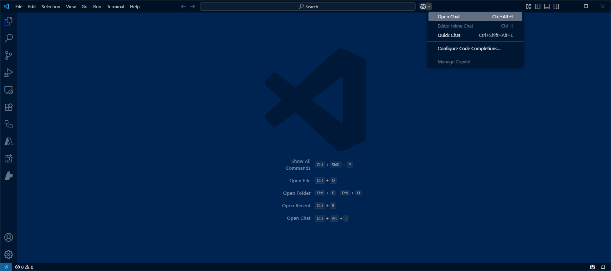Image resolution: width=611 pixels, height=271 pixels.
Task: Open the Extensions view
Action: (9, 107)
